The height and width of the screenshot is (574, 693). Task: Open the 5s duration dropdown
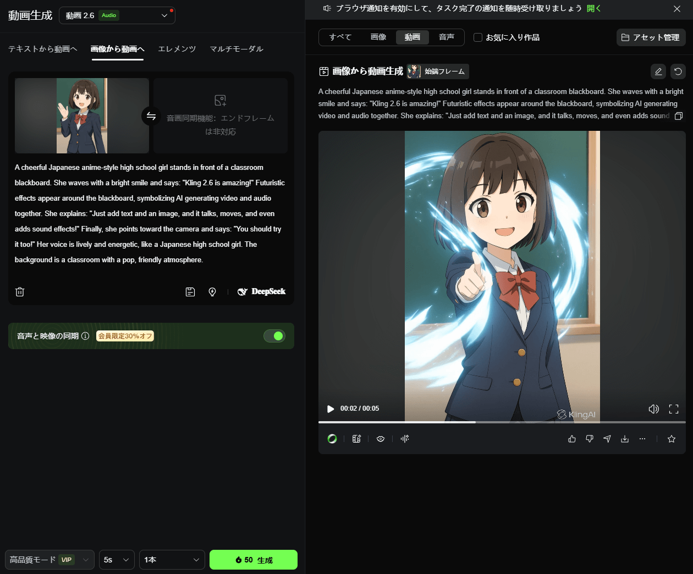coord(116,559)
